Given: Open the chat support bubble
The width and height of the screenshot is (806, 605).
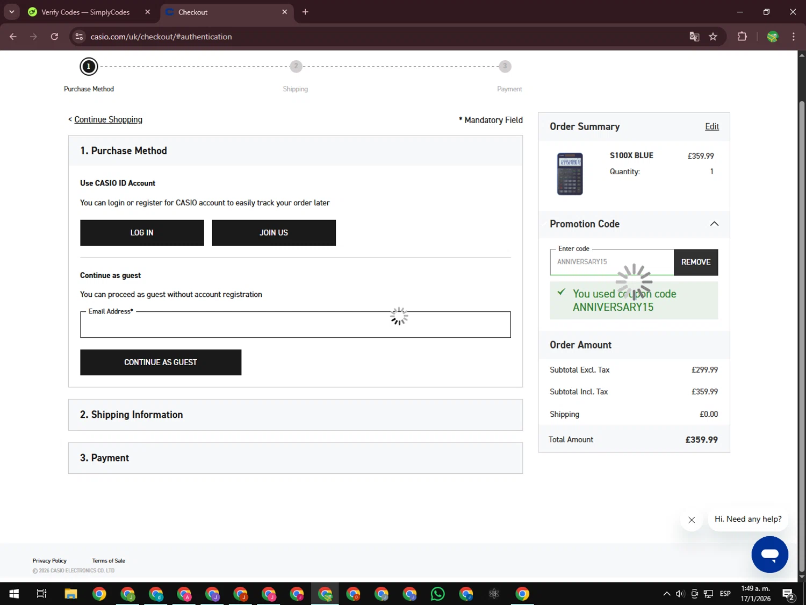Looking at the screenshot, I should (769, 554).
